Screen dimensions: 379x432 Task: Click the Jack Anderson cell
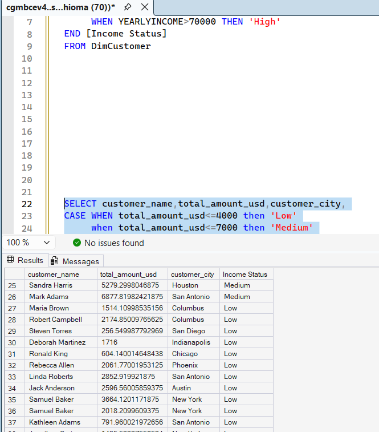[61, 388]
